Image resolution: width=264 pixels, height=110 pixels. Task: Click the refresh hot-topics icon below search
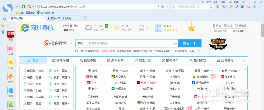point(76,51)
